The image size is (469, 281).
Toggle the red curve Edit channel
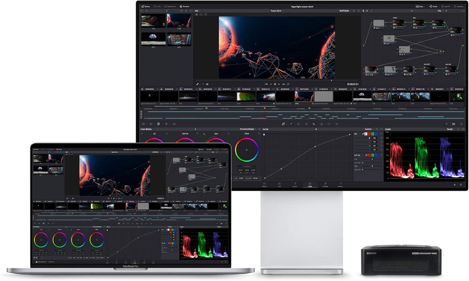[369, 134]
